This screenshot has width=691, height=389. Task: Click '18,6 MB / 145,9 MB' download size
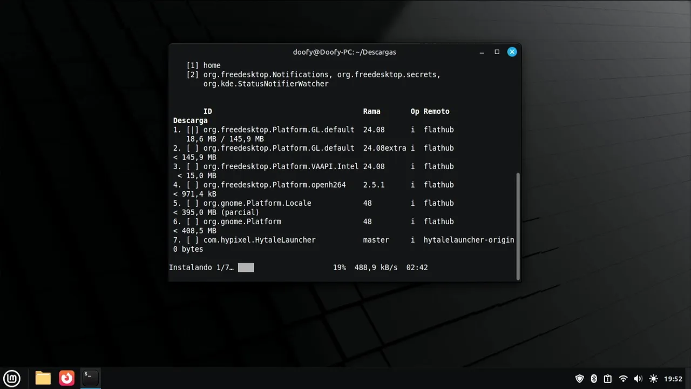(225, 139)
